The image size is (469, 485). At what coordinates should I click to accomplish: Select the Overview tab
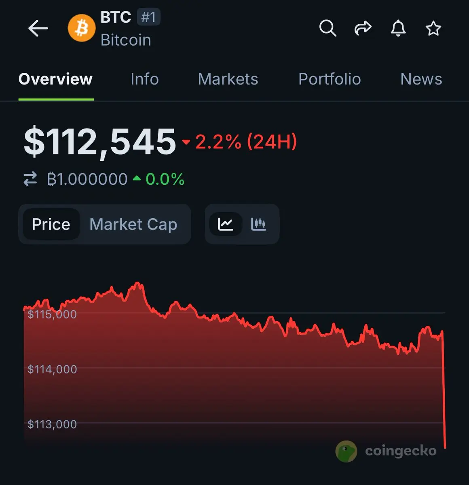pyautogui.click(x=56, y=79)
